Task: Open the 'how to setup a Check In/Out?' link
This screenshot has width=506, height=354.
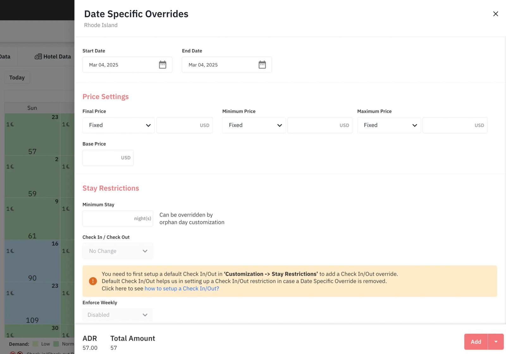Action: [182, 288]
